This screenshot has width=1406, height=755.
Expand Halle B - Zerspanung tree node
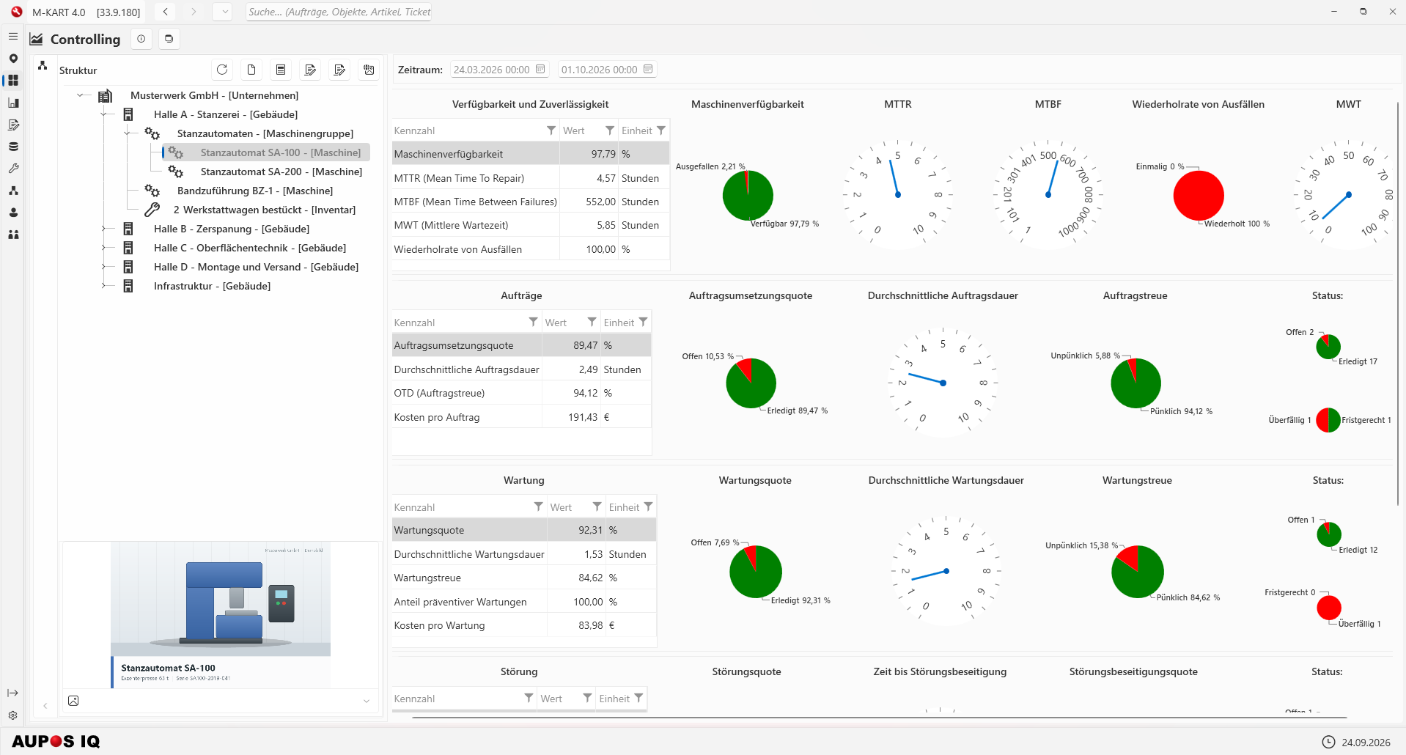104,229
